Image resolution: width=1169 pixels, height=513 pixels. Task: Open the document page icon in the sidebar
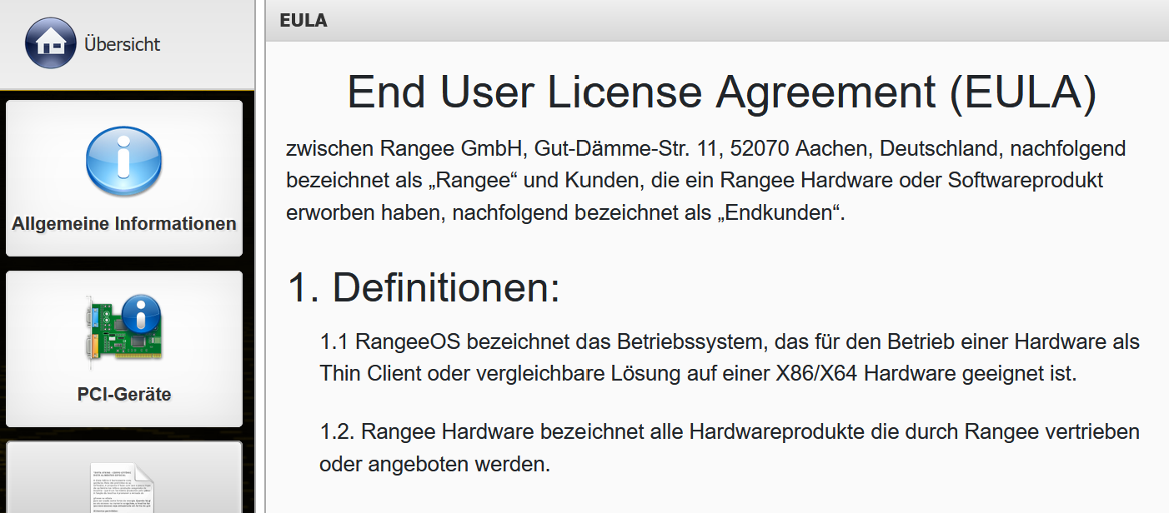click(x=123, y=487)
